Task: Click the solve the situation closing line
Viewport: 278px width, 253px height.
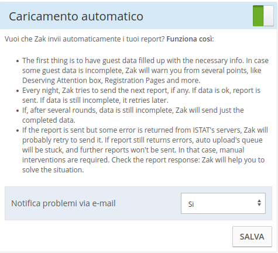Action: (53, 170)
